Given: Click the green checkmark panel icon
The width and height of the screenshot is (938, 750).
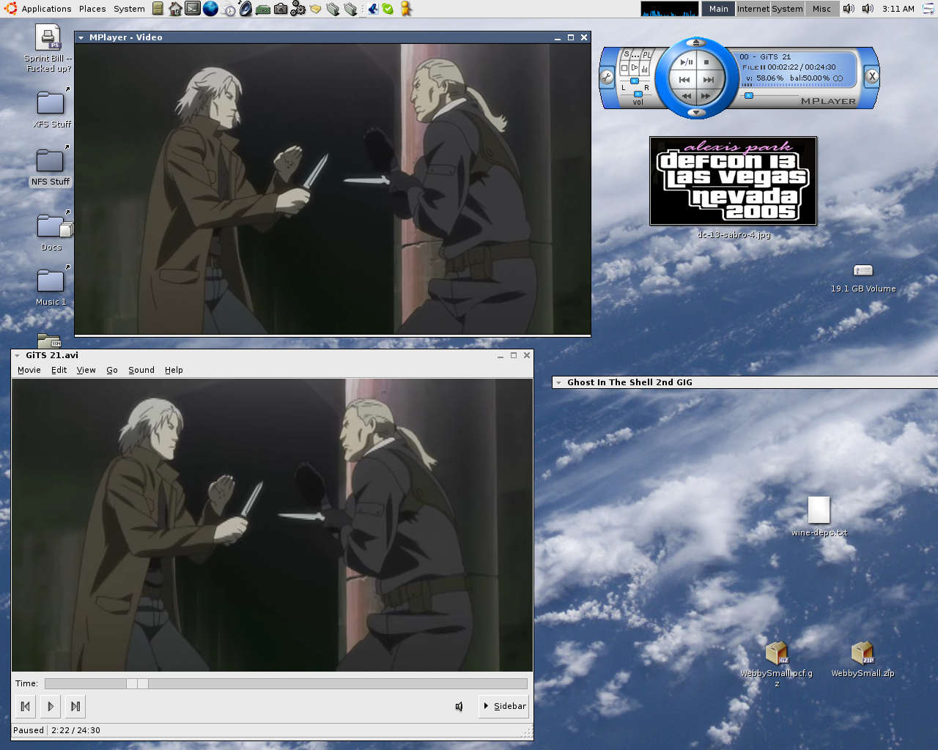Looking at the screenshot, I should (x=388, y=9).
